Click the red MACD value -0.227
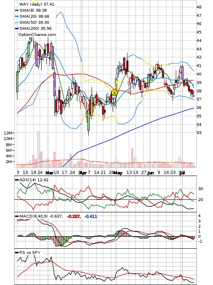Image resolution: width=213 pixels, height=285 pixels. 74,216
